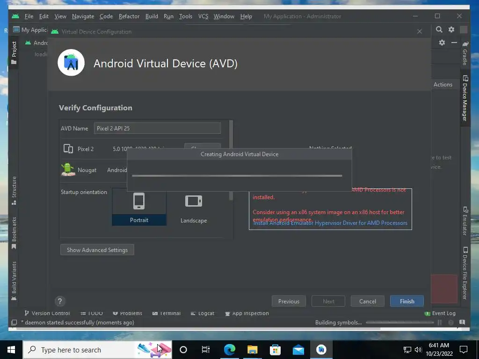Viewport: 479px width, 359px height.
Task: Click the Nougat system image icon
Action: (68, 169)
